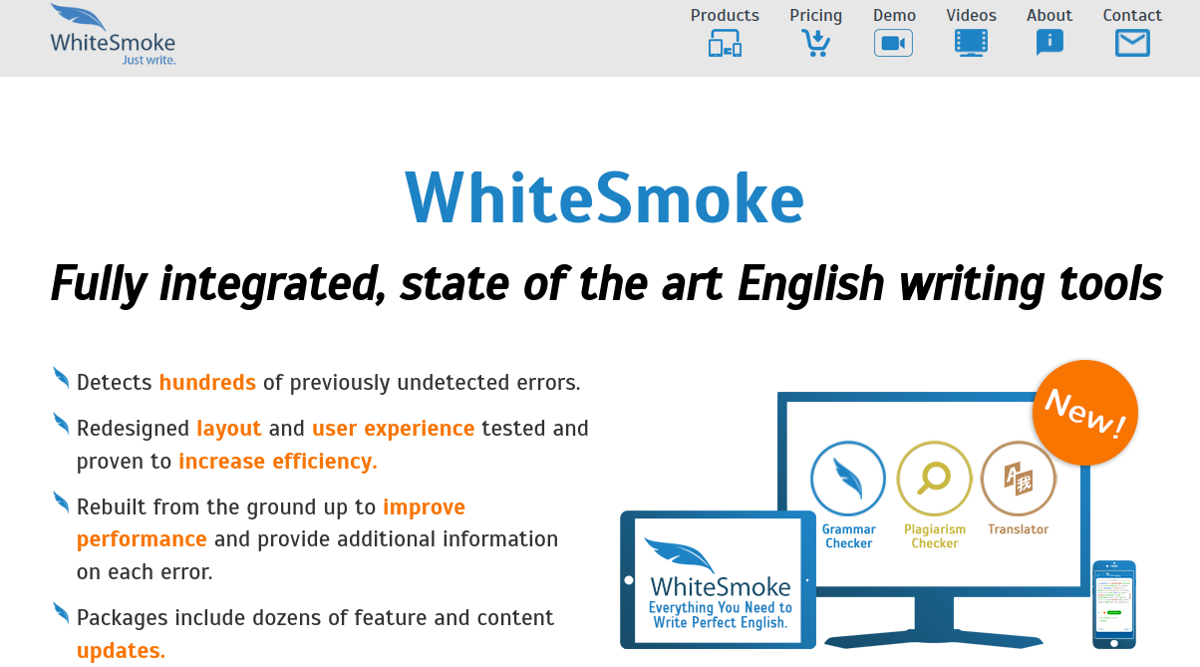Click feather bullet beside 'Packages include dozens'
The image size is (1200, 667).
coord(61,613)
